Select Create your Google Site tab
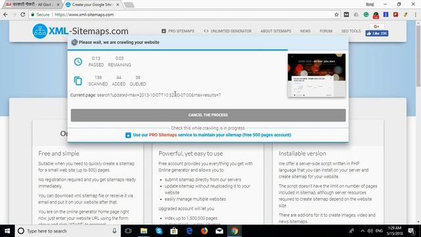The height and width of the screenshot is (237, 421). pos(92,5)
